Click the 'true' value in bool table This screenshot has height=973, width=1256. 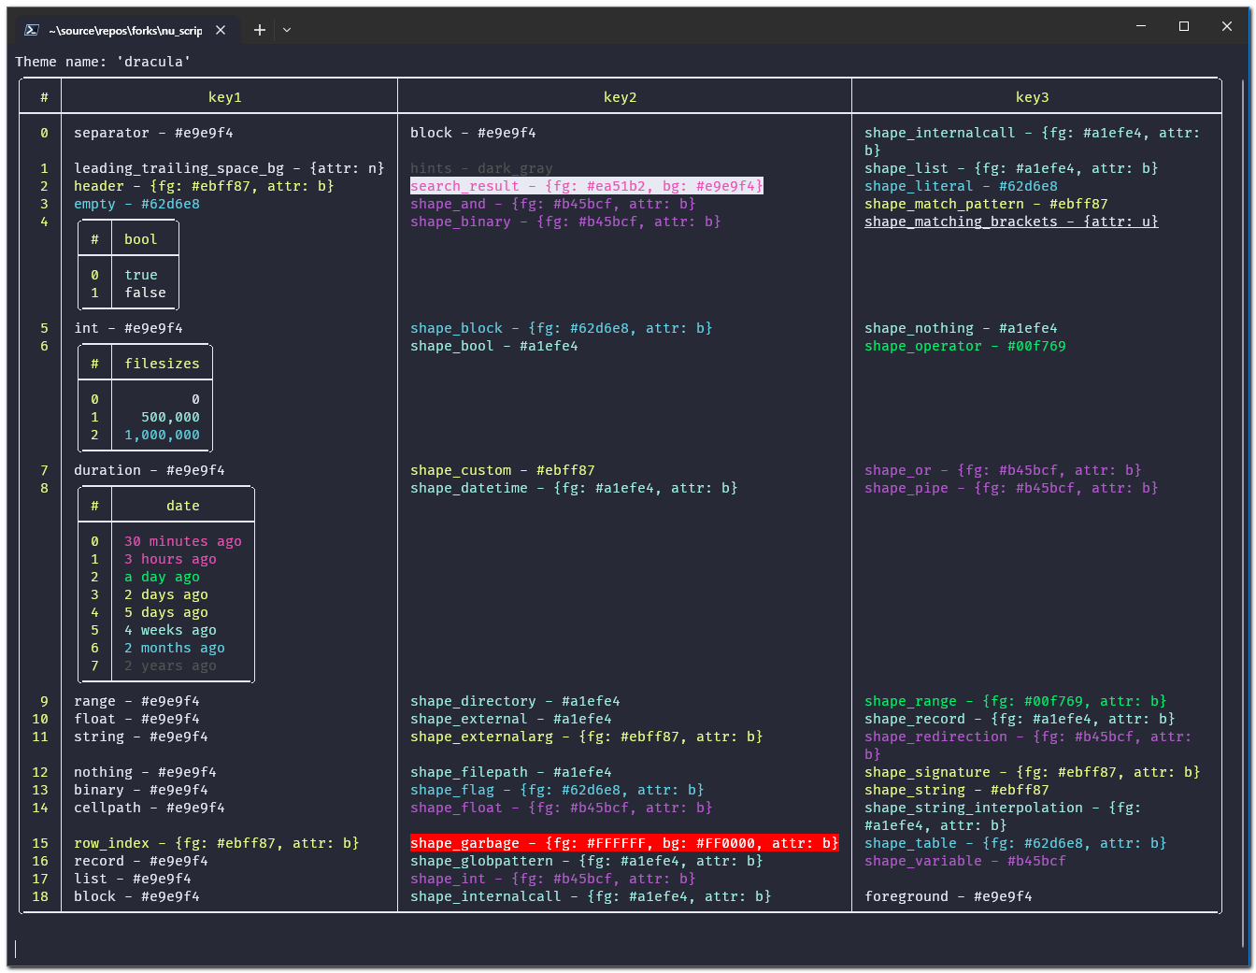(141, 275)
